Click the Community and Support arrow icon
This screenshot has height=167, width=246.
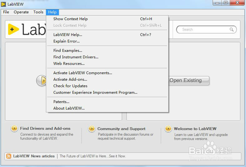[92, 129]
